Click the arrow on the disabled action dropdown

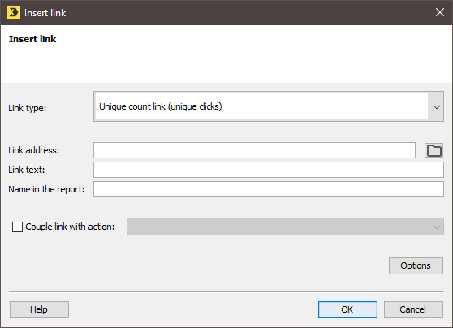click(436, 227)
